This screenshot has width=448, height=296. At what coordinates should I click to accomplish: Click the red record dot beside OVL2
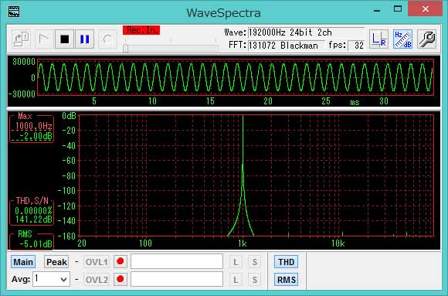pyautogui.click(x=120, y=279)
